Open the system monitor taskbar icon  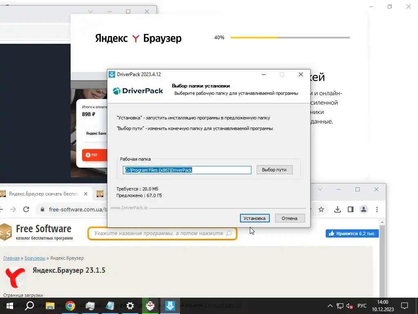(90, 306)
